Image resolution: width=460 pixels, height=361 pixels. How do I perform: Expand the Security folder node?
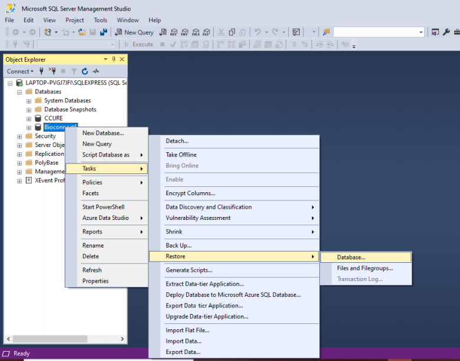pos(19,137)
